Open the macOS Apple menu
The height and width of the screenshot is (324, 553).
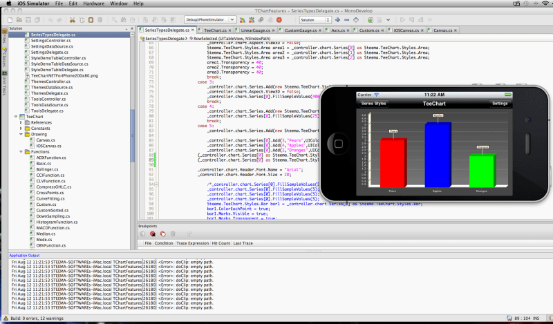[9, 3]
